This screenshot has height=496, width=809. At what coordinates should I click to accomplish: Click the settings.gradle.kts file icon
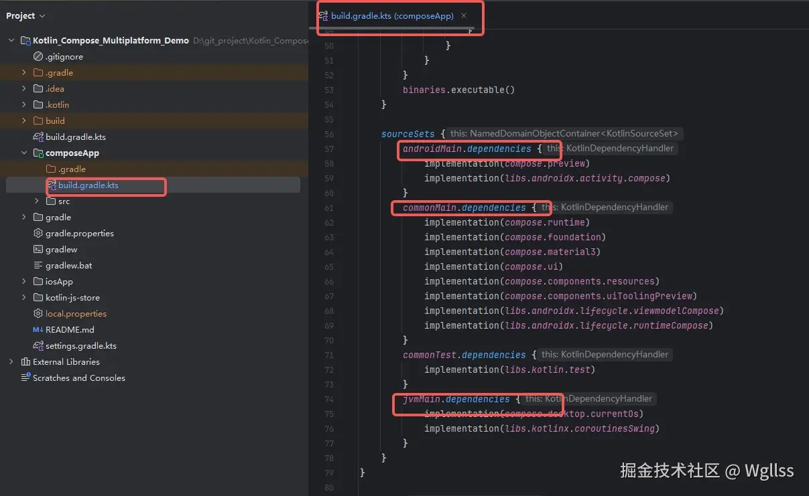(38, 345)
